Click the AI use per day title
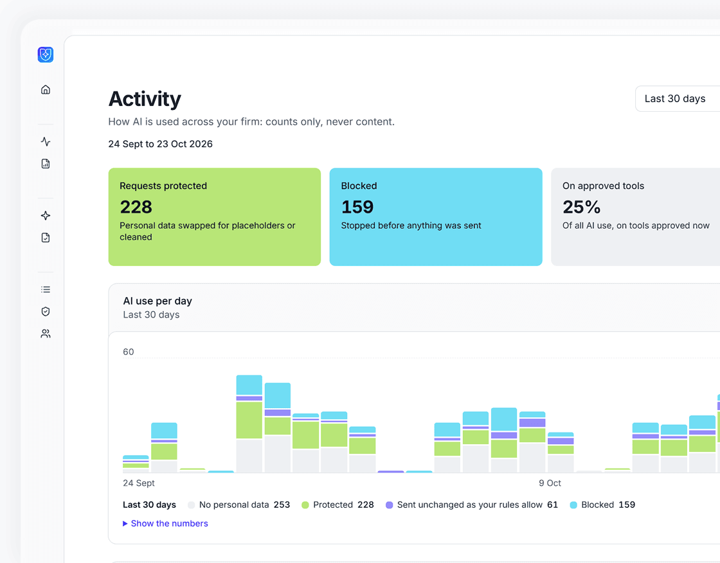The height and width of the screenshot is (563, 720). tap(157, 301)
